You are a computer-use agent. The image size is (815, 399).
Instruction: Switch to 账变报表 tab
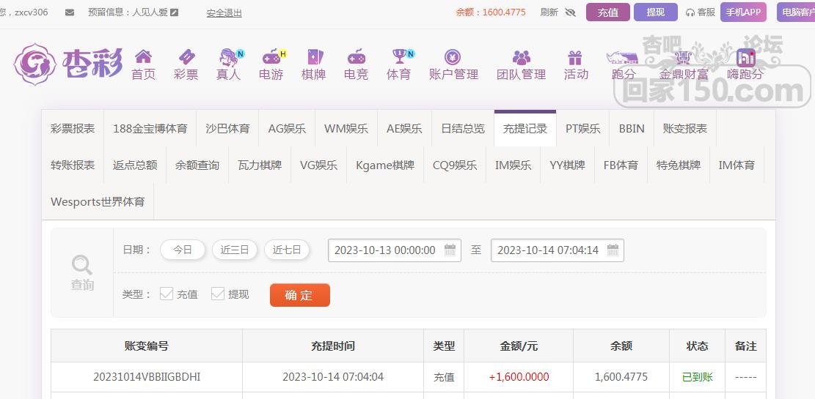pyautogui.click(x=685, y=129)
